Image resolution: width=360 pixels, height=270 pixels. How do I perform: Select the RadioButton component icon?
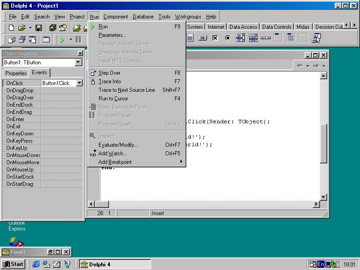[228, 38]
